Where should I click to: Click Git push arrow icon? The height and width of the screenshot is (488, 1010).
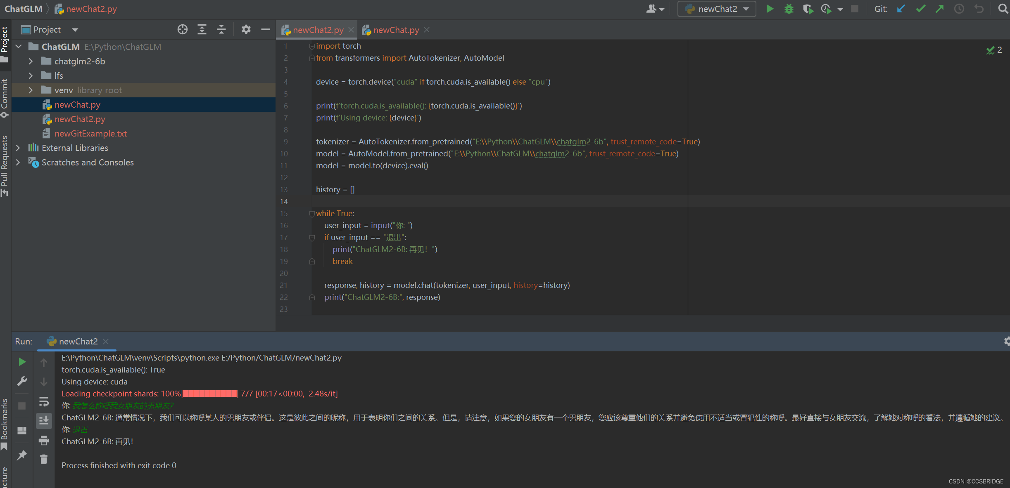click(x=940, y=9)
